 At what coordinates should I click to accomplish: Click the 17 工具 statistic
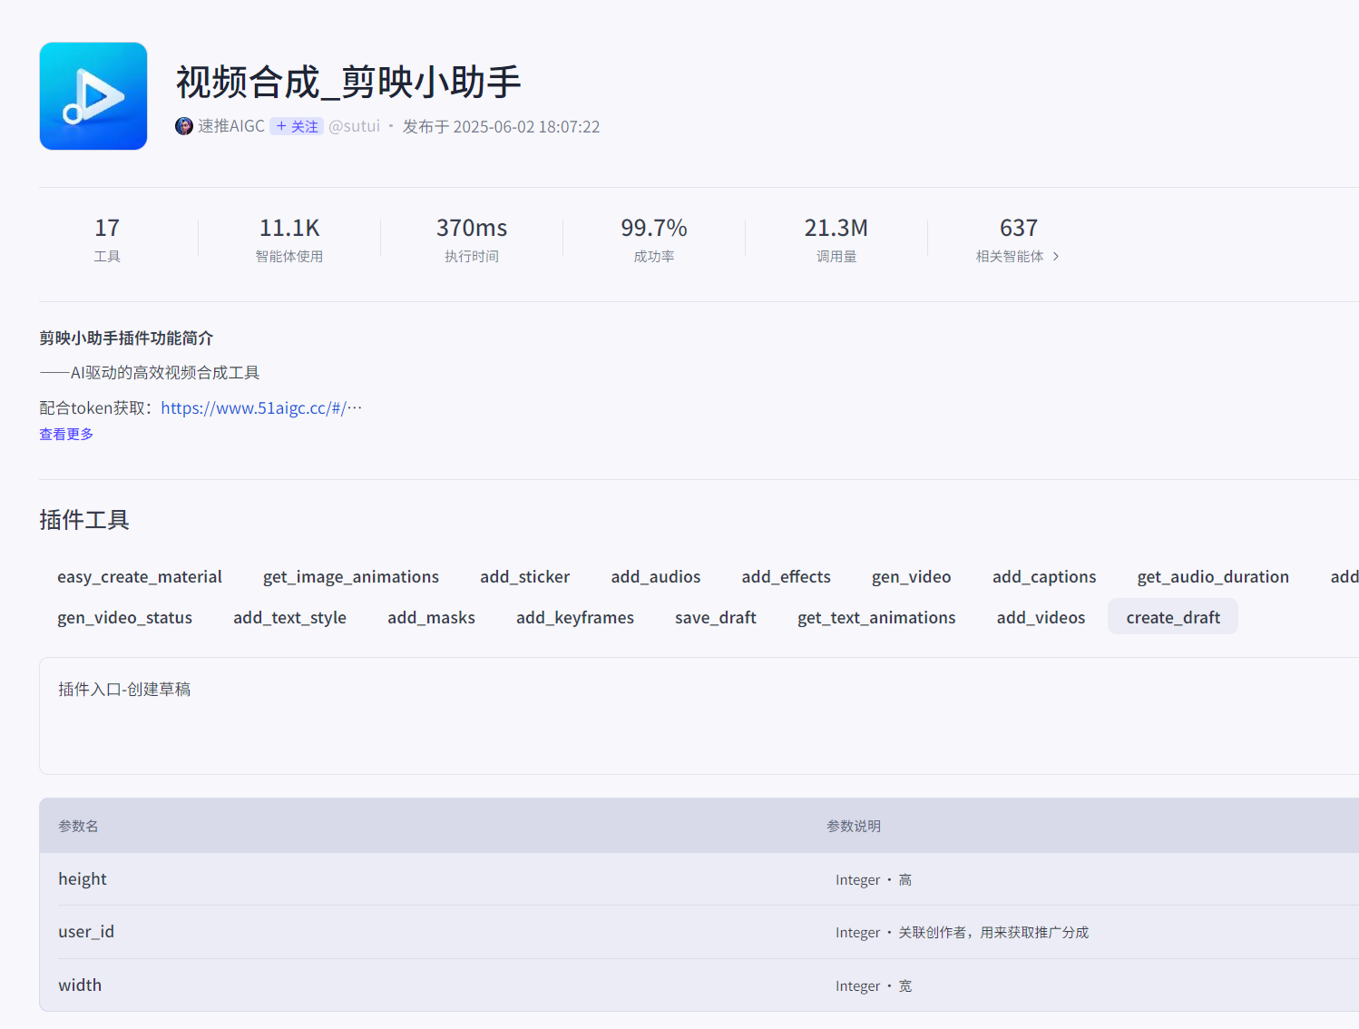click(107, 240)
